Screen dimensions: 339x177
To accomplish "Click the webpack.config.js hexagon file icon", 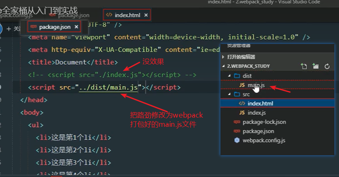I will point(237,140).
